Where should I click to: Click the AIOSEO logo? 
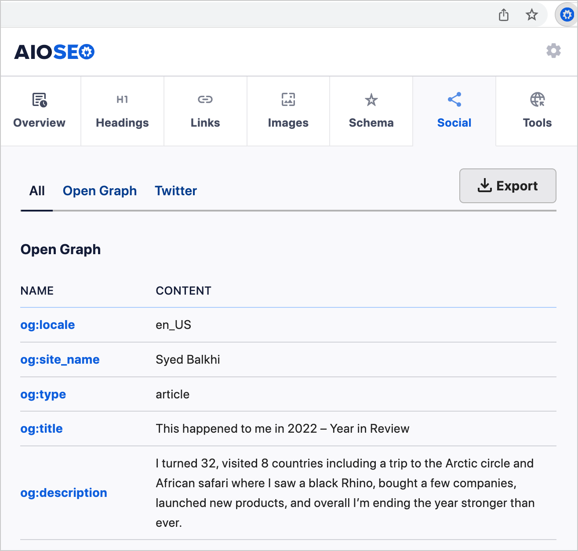[55, 52]
